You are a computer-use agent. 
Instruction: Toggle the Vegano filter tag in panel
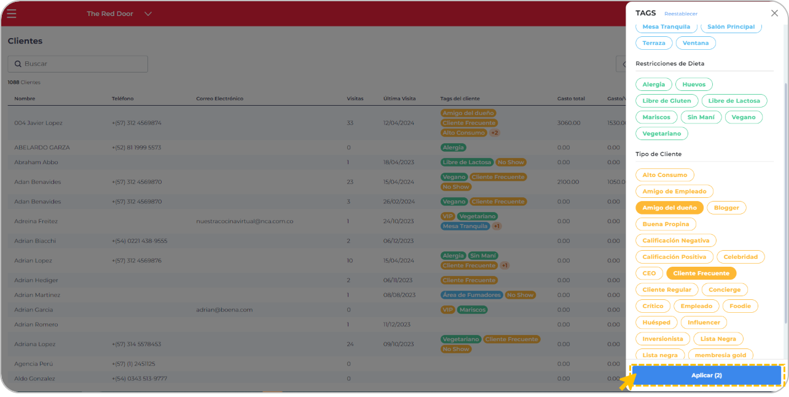744,117
